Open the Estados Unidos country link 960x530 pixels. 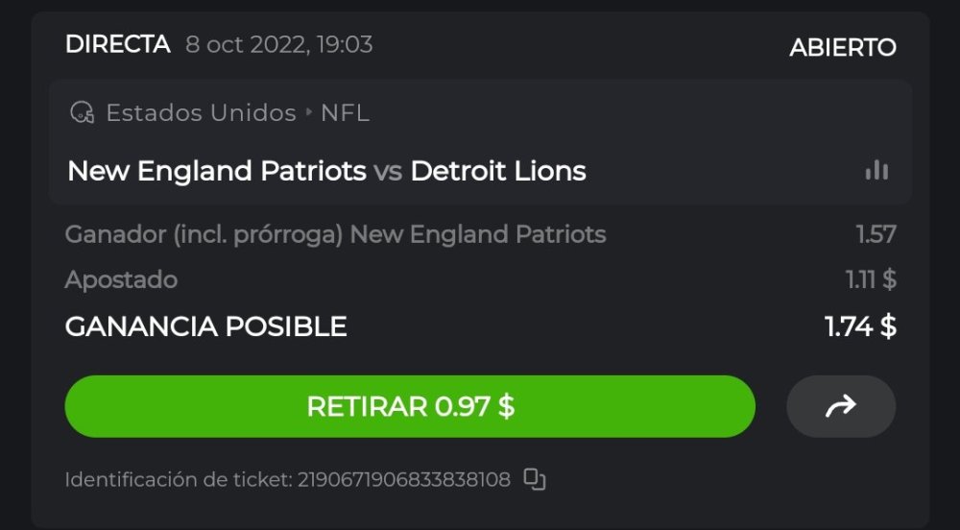point(201,113)
